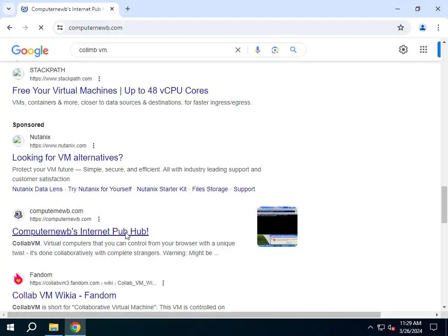Click the forward navigation arrow
Screen dimensions: 448x336
click(x=25, y=28)
